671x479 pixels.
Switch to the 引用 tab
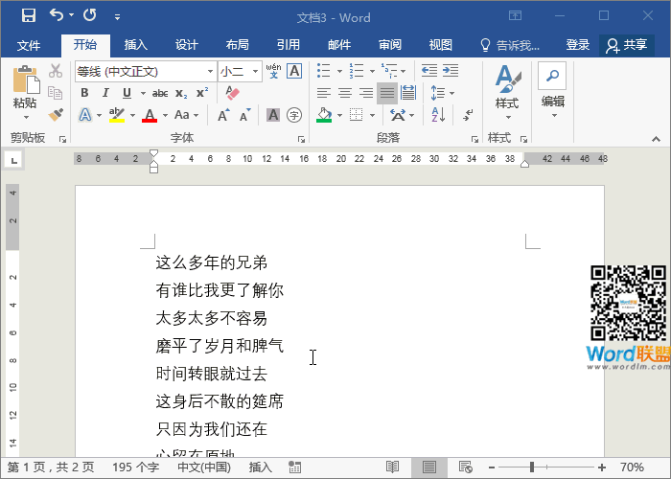pos(288,45)
